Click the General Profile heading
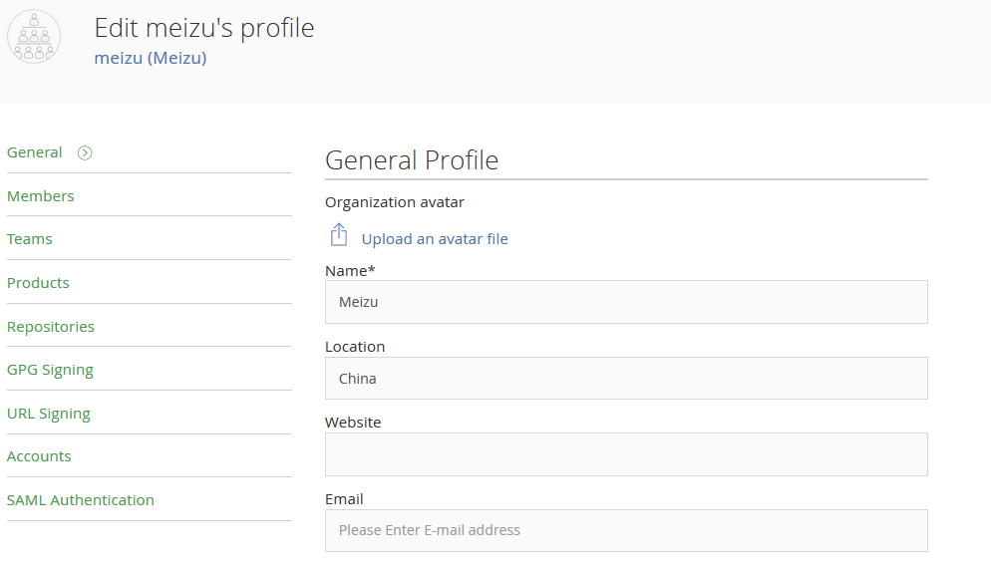 (x=412, y=159)
